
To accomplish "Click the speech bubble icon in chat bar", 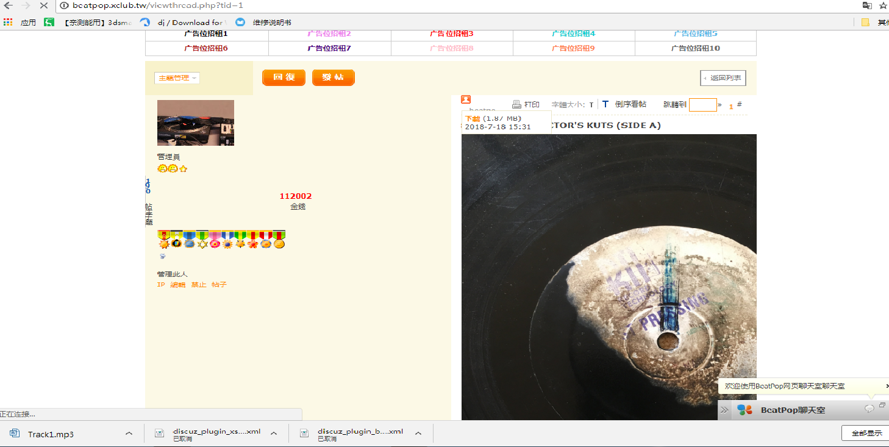I will [x=869, y=409].
